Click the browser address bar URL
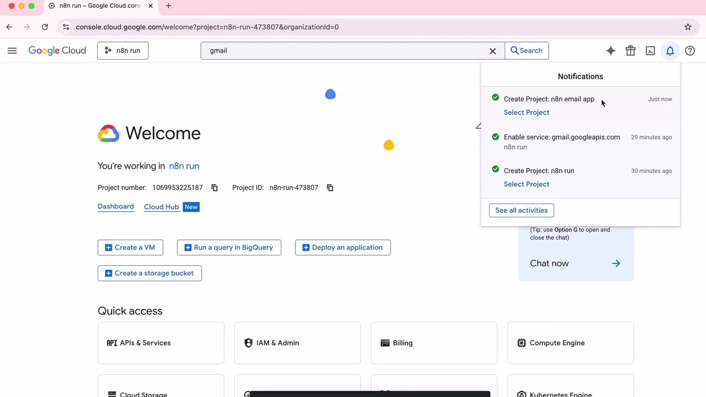Viewport: 706px width, 397px height. (x=207, y=27)
